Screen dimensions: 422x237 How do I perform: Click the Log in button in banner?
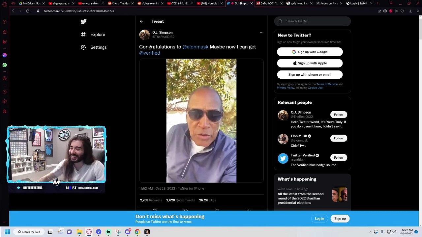[319, 219]
